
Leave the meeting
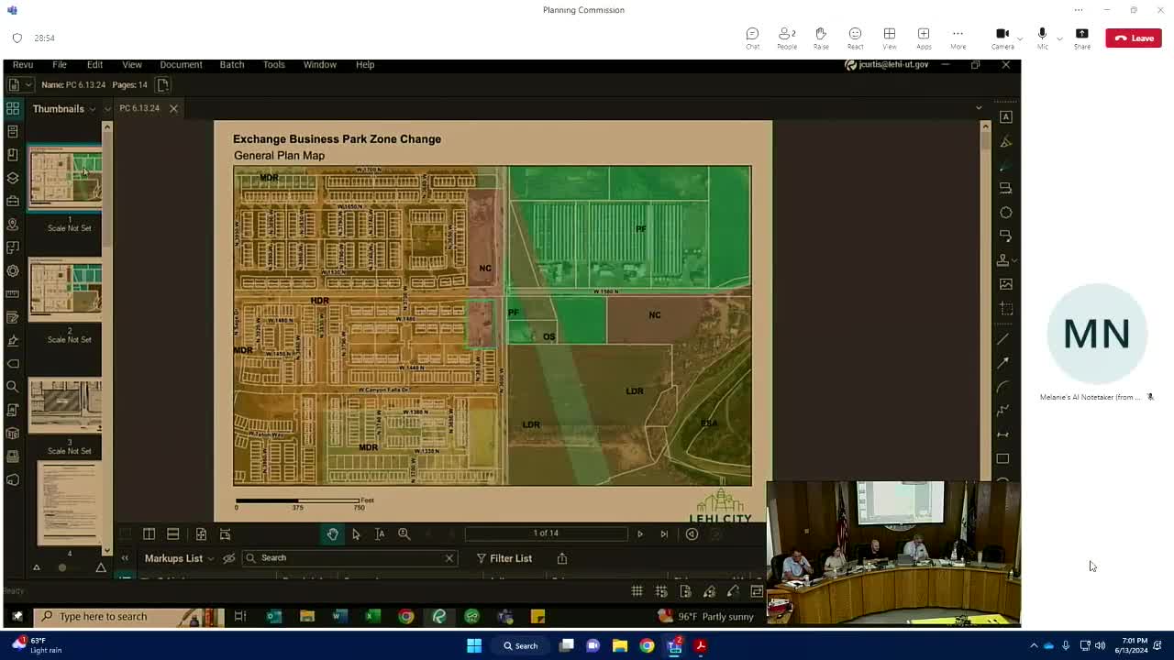click(1134, 38)
